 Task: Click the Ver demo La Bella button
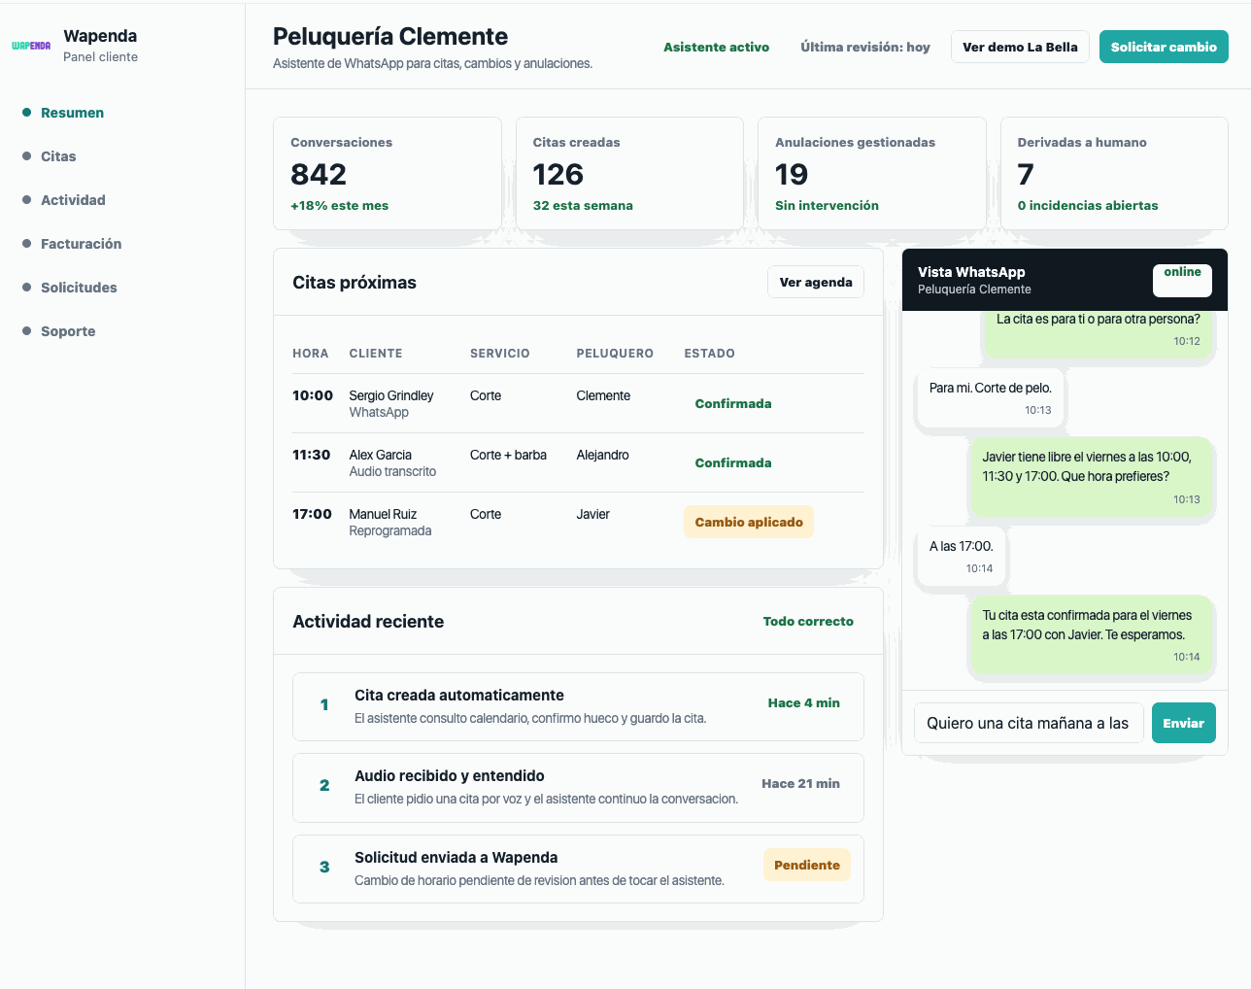(x=1020, y=47)
